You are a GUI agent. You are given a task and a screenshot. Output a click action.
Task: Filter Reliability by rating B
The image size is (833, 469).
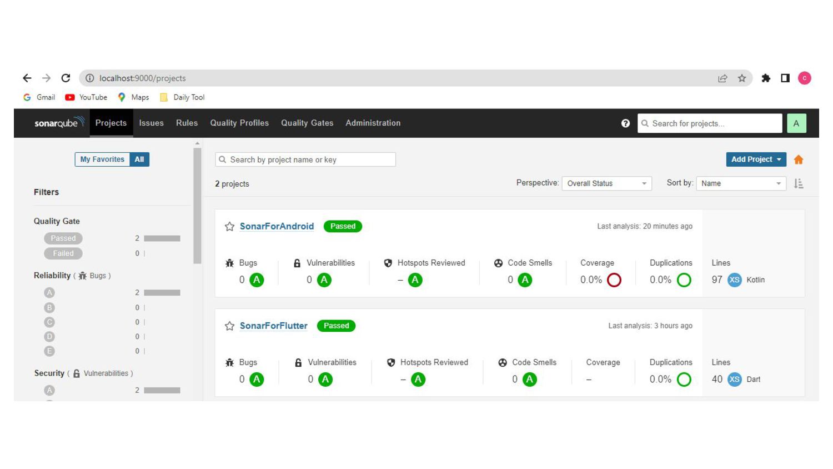tap(49, 308)
